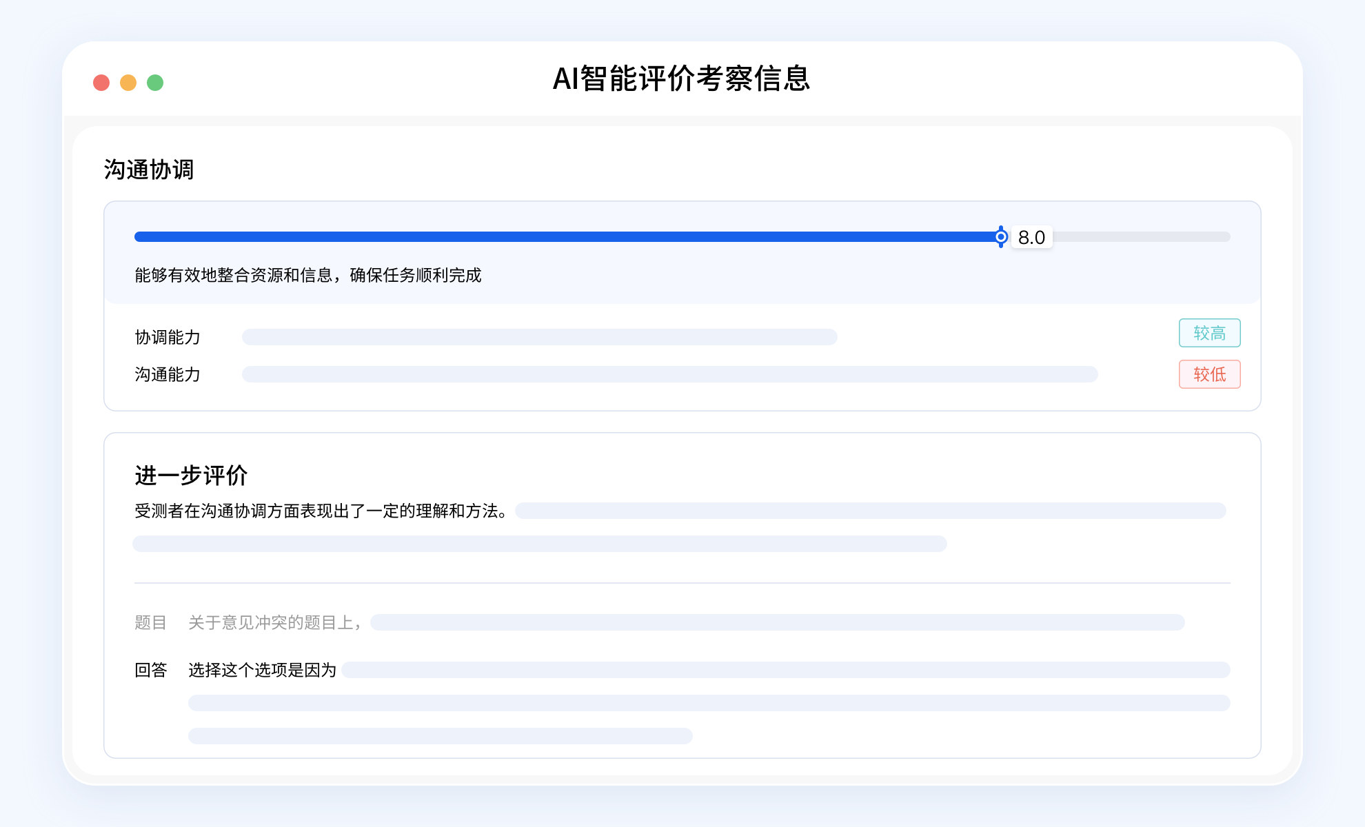Click the 回答 label
The image size is (1365, 827).
150,670
